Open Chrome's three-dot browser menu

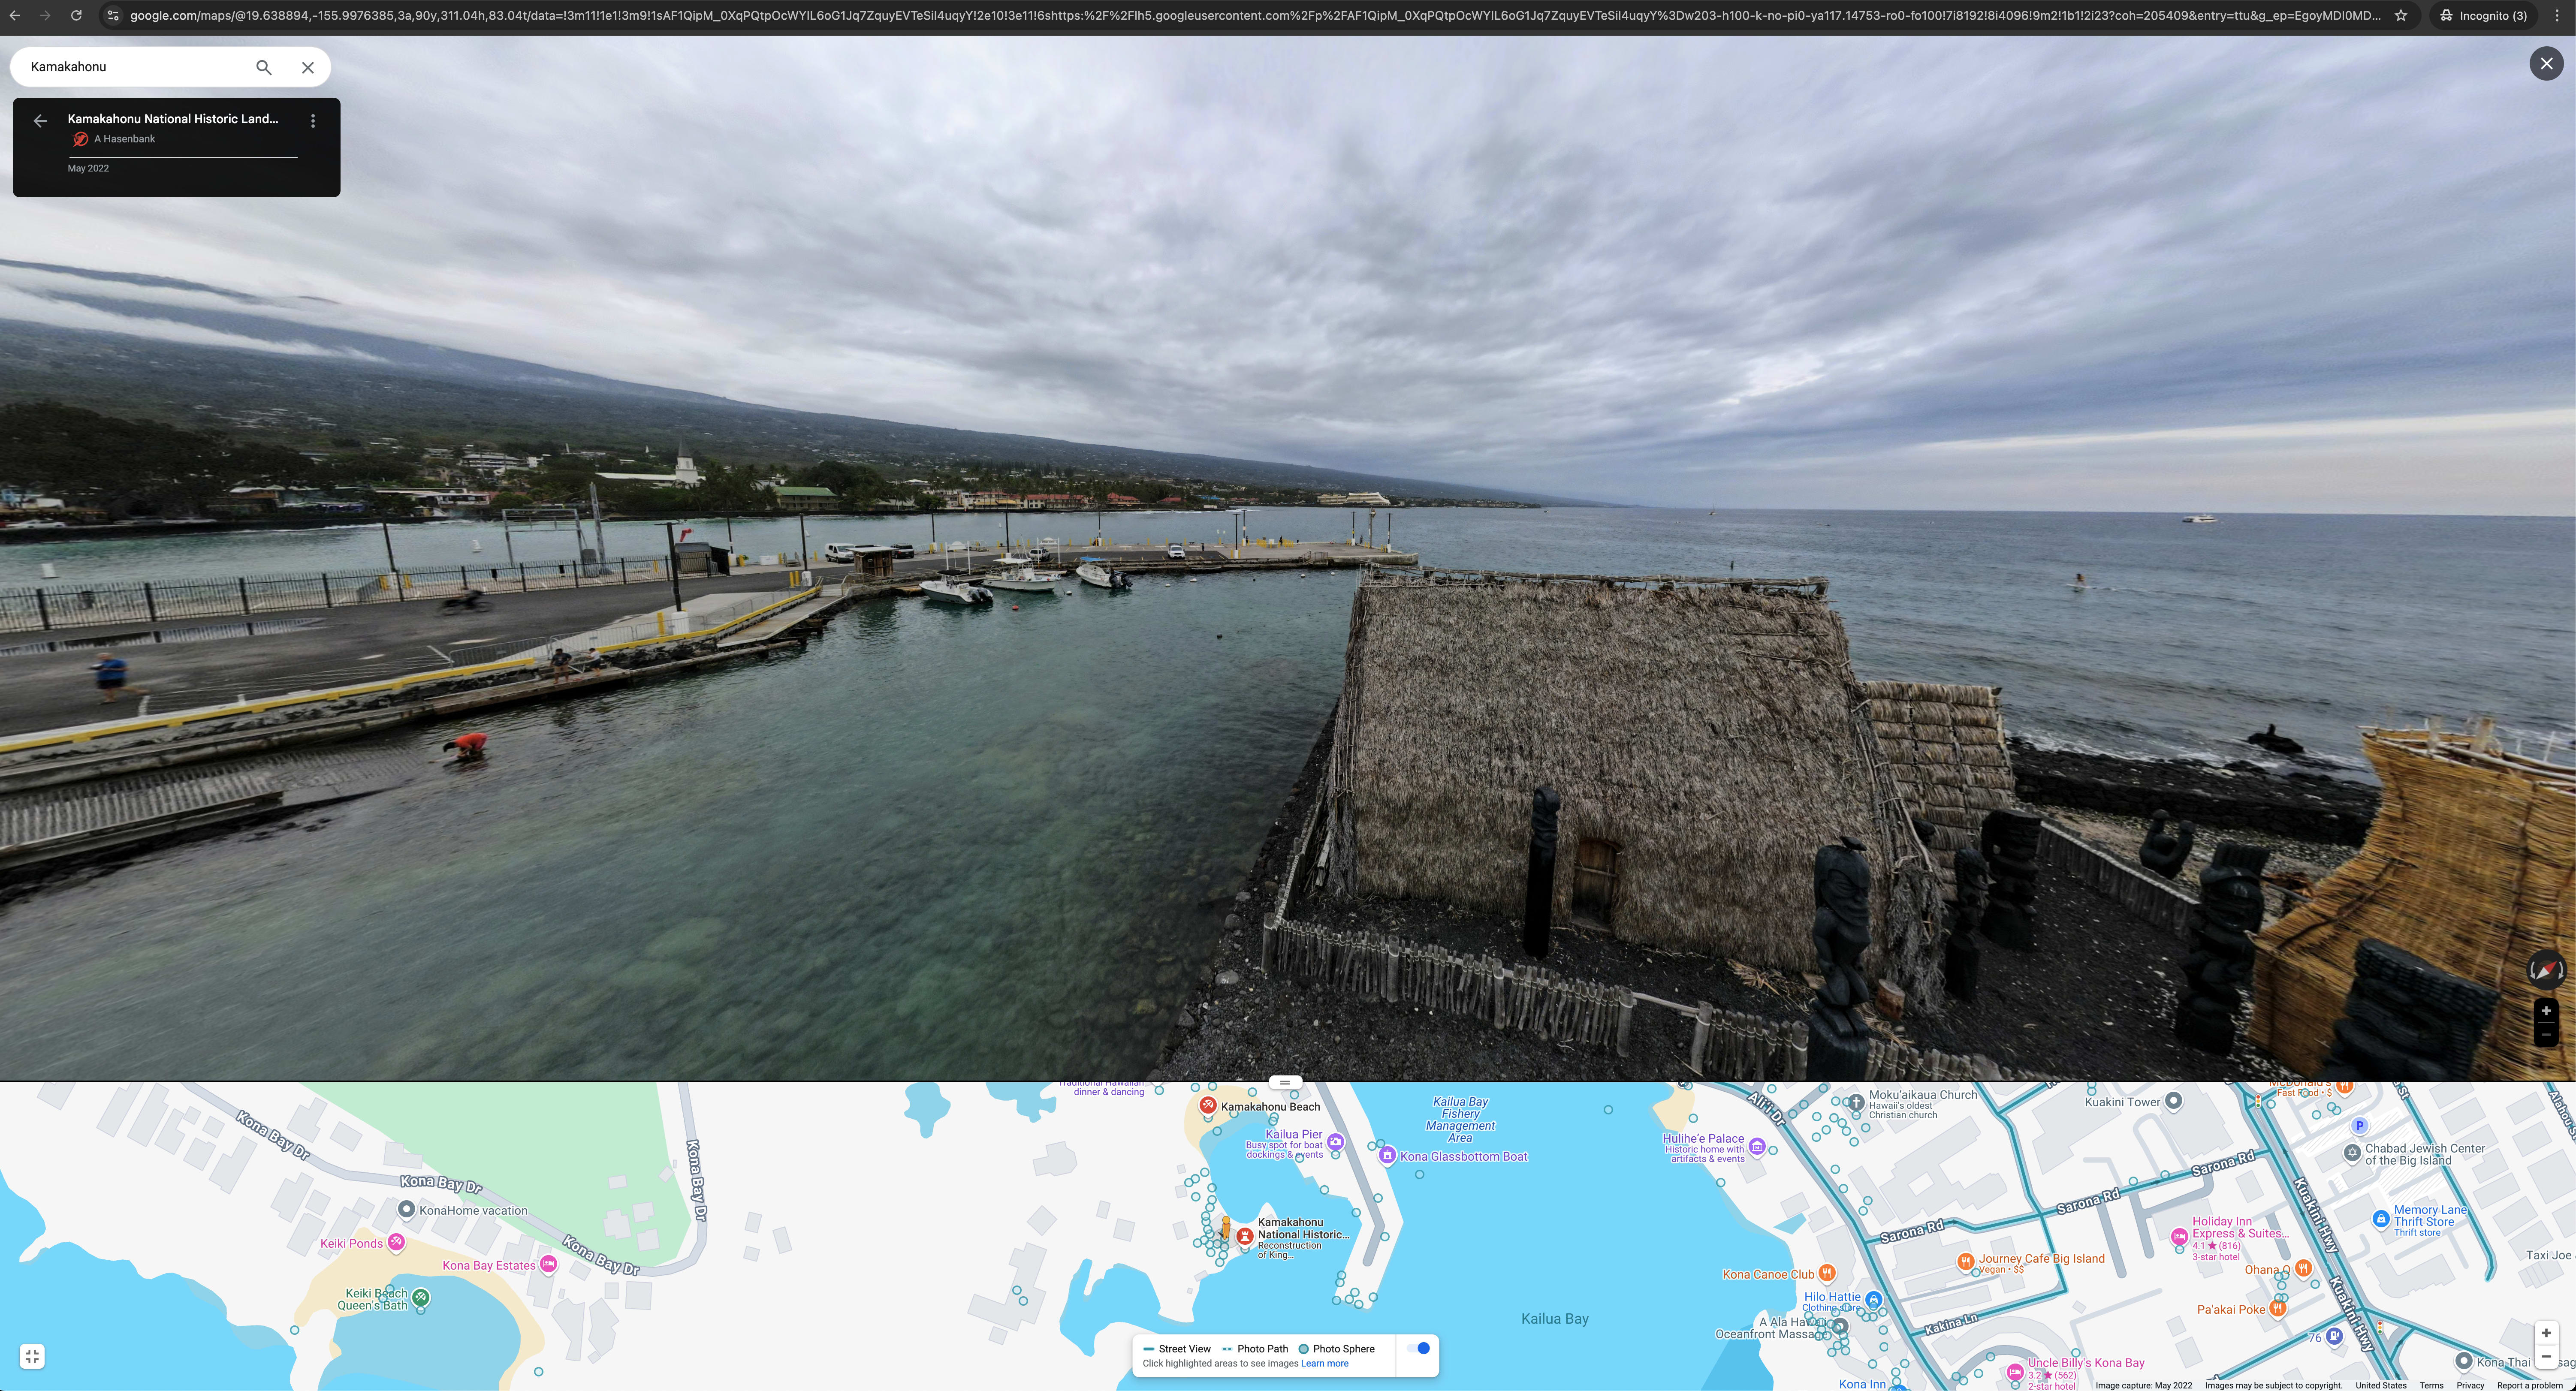(x=2557, y=15)
